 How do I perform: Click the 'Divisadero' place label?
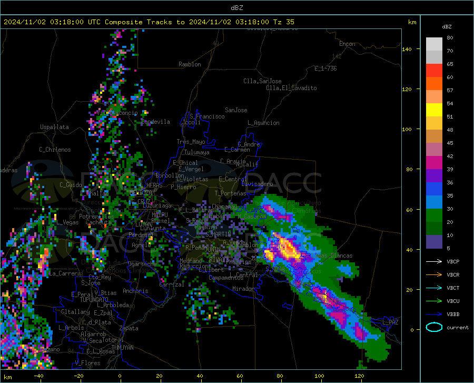[257, 184]
